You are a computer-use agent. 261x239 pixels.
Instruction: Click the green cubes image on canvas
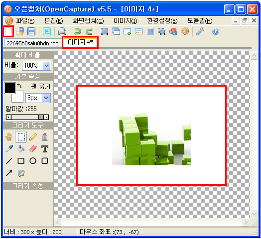pos(151,134)
